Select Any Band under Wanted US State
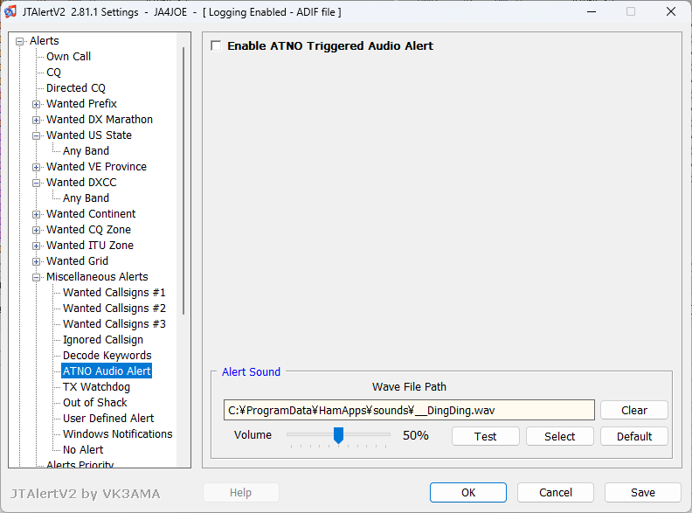692x513 pixels. (x=86, y=151)
